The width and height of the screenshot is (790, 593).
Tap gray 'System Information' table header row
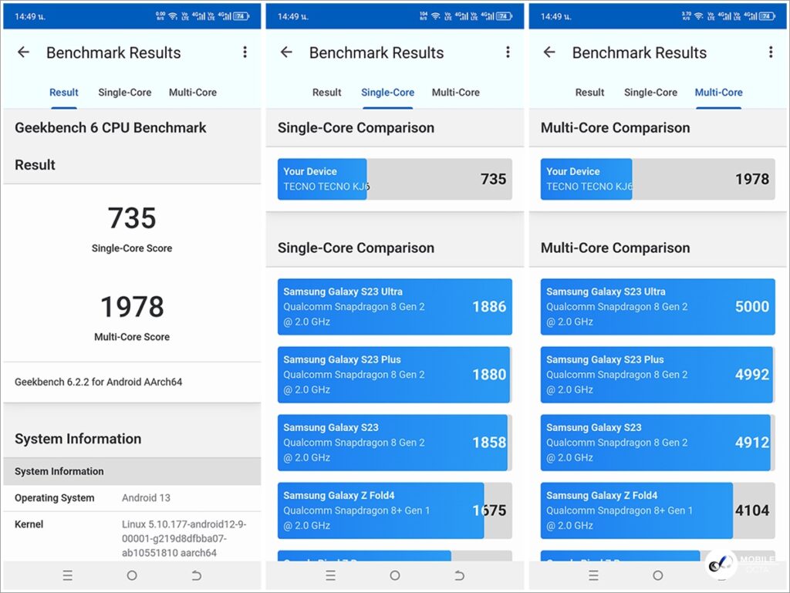click(x=132, y=471)
